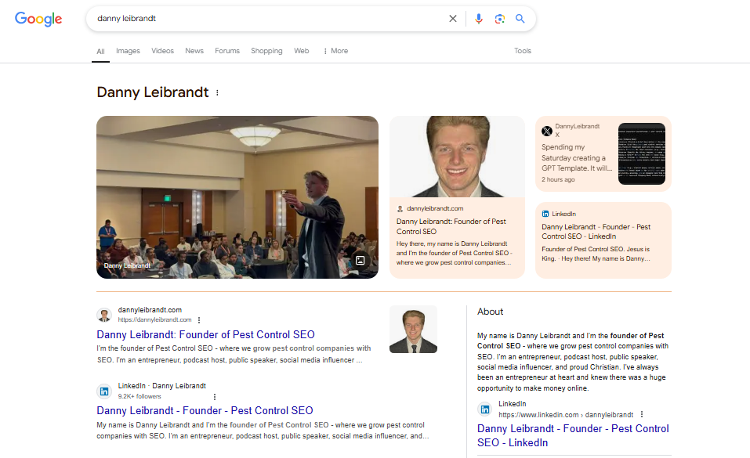The width and height of the screenshot is (750, 458).
Task: Switch to the Images tab
Action: (x=128, y=51)
